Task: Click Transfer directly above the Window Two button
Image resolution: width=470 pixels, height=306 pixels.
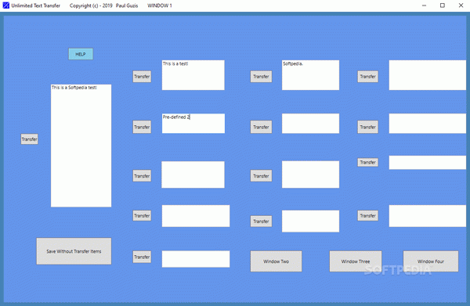Action: point(261,221)
